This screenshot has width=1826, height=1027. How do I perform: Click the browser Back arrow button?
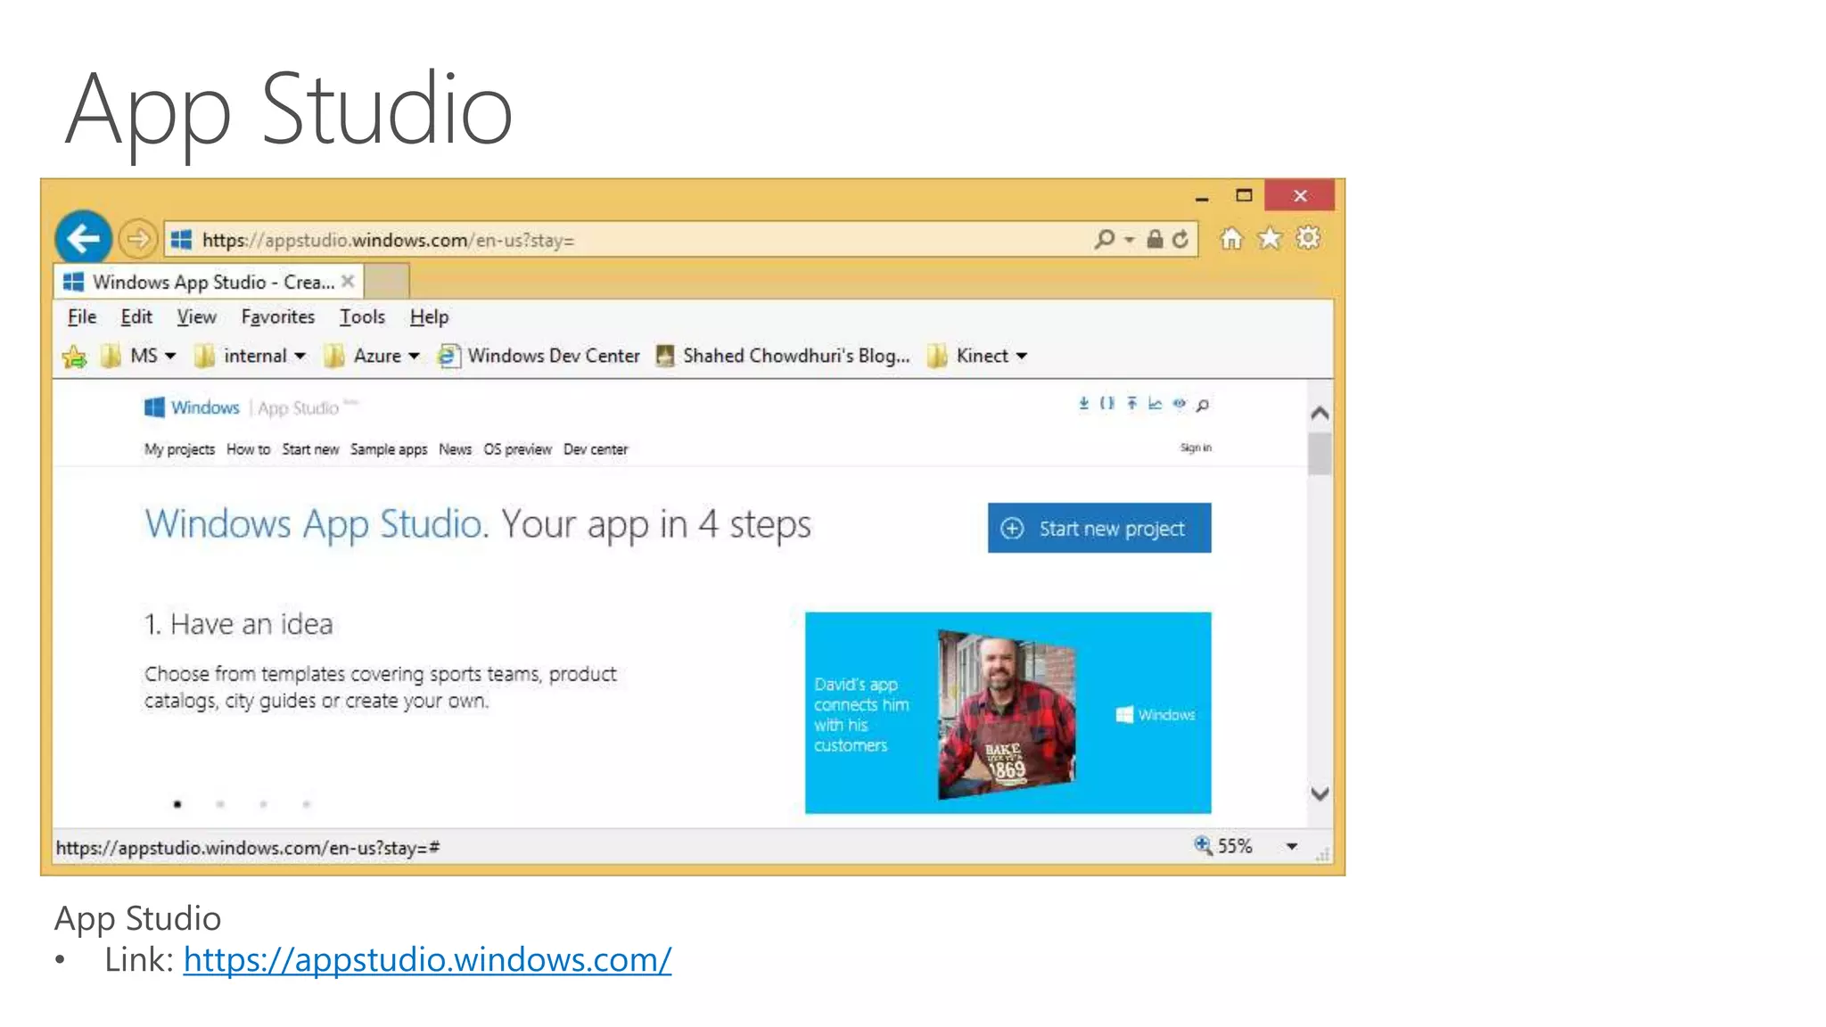click(83, 239)
